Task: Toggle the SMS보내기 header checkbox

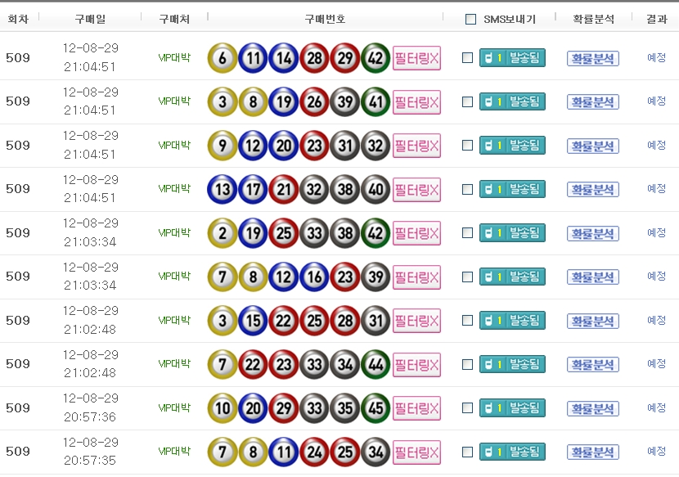Action: click(470, 19)
